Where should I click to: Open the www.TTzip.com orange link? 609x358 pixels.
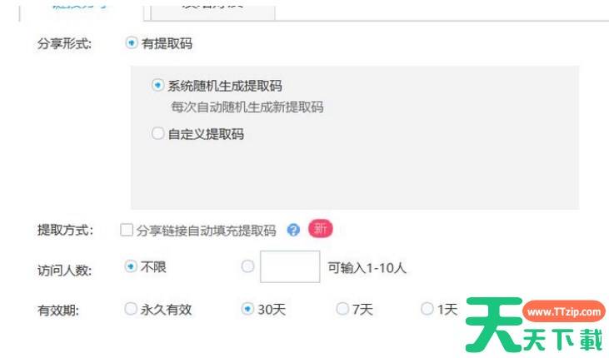pos(563,312)
